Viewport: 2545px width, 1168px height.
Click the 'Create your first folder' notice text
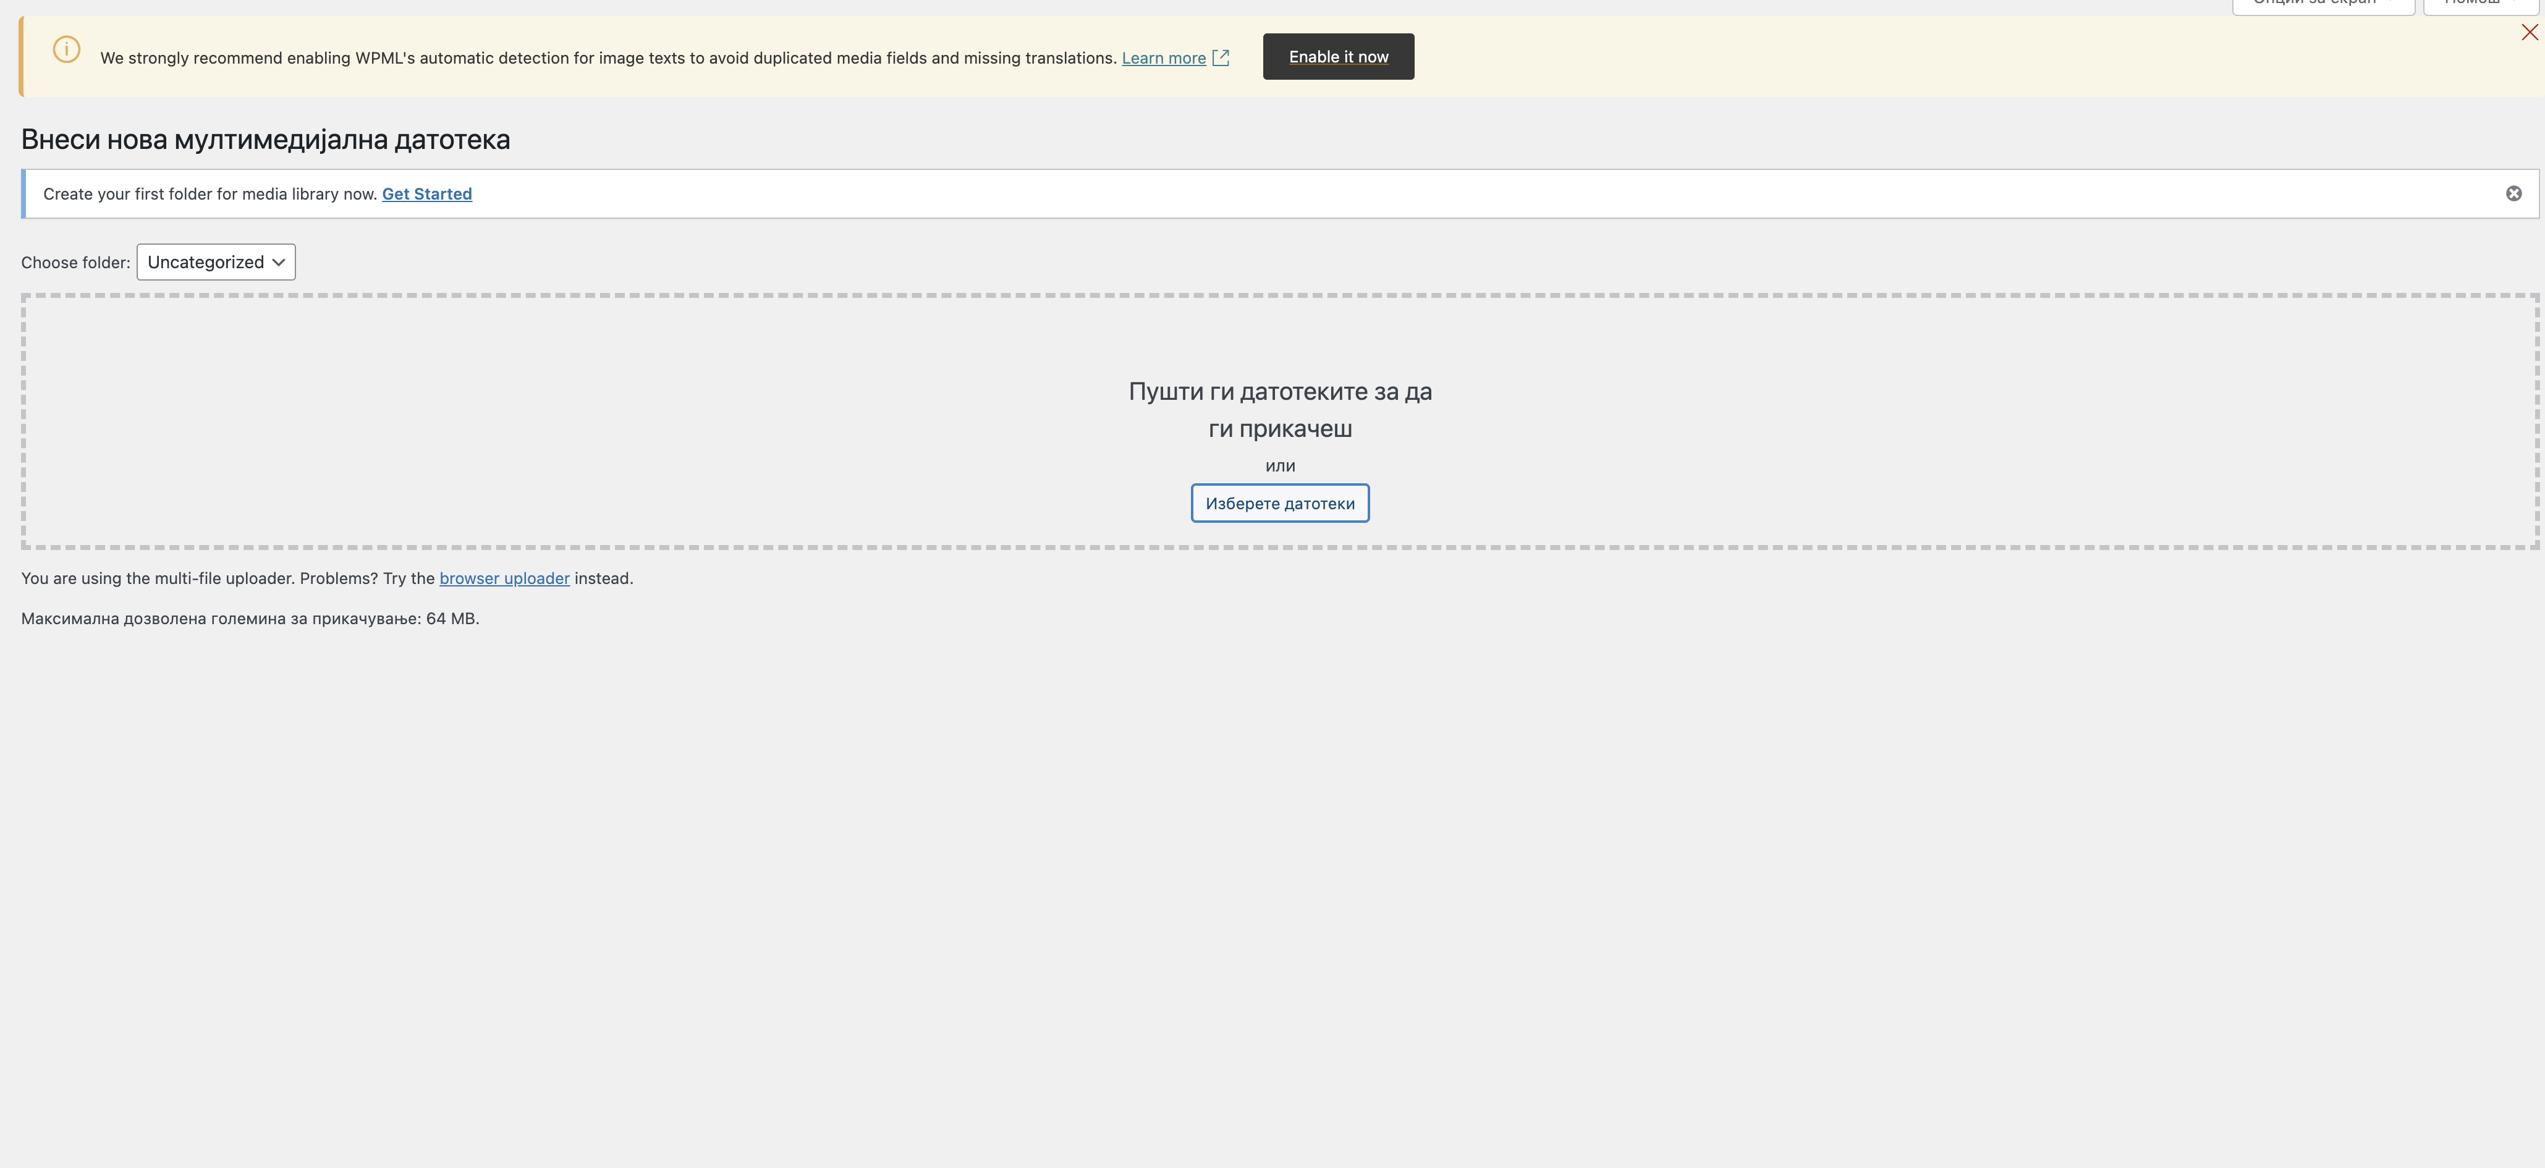tap(210, 193)
